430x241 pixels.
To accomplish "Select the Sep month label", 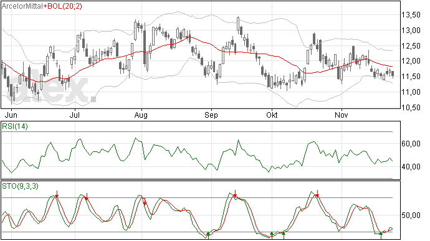I will (x=211, y=115).
